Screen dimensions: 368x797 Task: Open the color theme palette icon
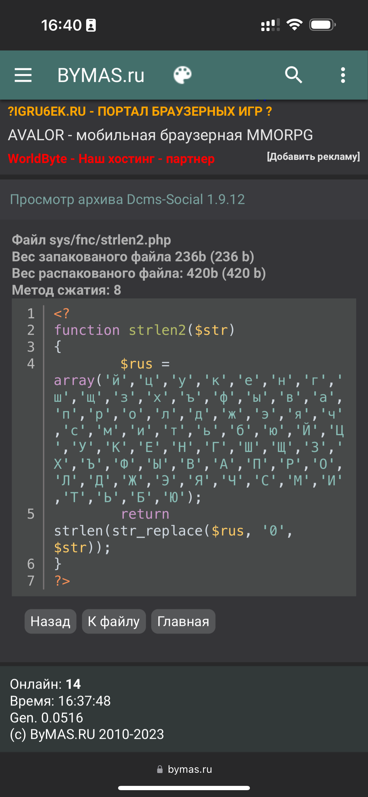tap(183, 75)
